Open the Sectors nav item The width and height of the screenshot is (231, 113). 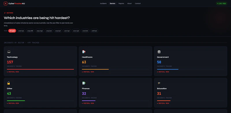pyautogui.click(x=113, y=3)
